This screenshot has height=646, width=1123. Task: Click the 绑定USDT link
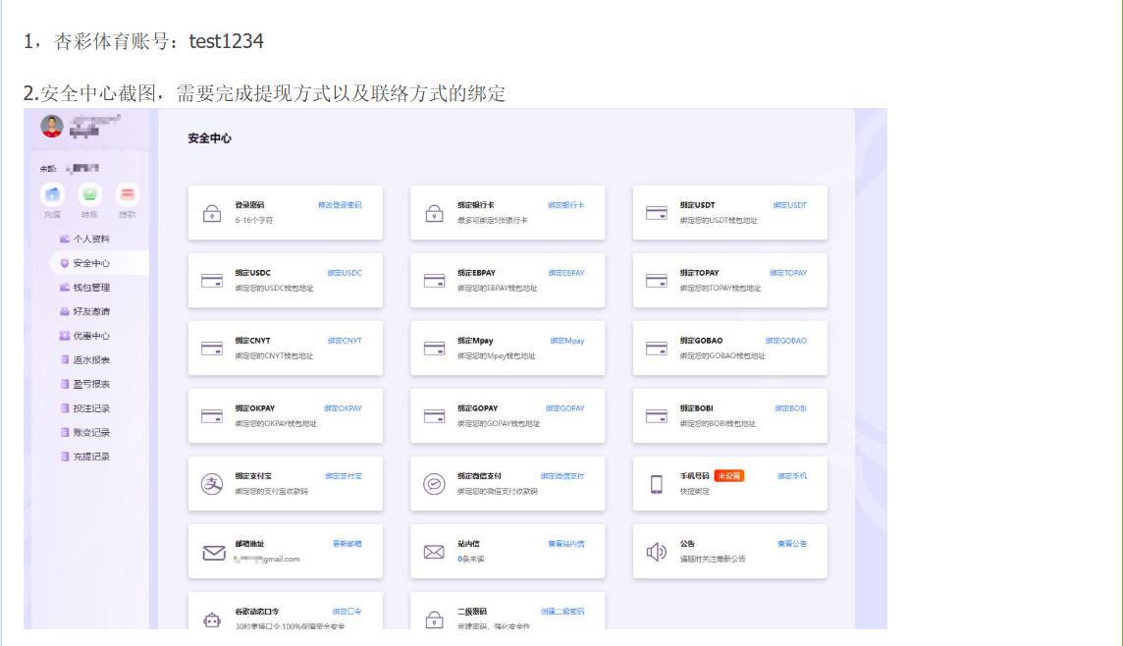pyautogui.click(x=789, y=205)
